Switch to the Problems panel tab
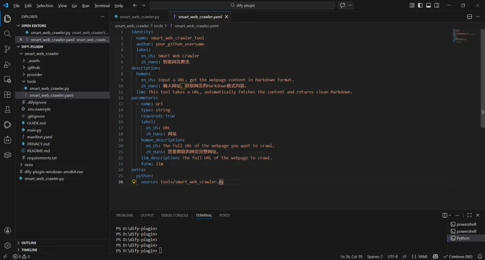Image resolution: width=485 pixels, height=260 pixels. click(x=125, y=215)
